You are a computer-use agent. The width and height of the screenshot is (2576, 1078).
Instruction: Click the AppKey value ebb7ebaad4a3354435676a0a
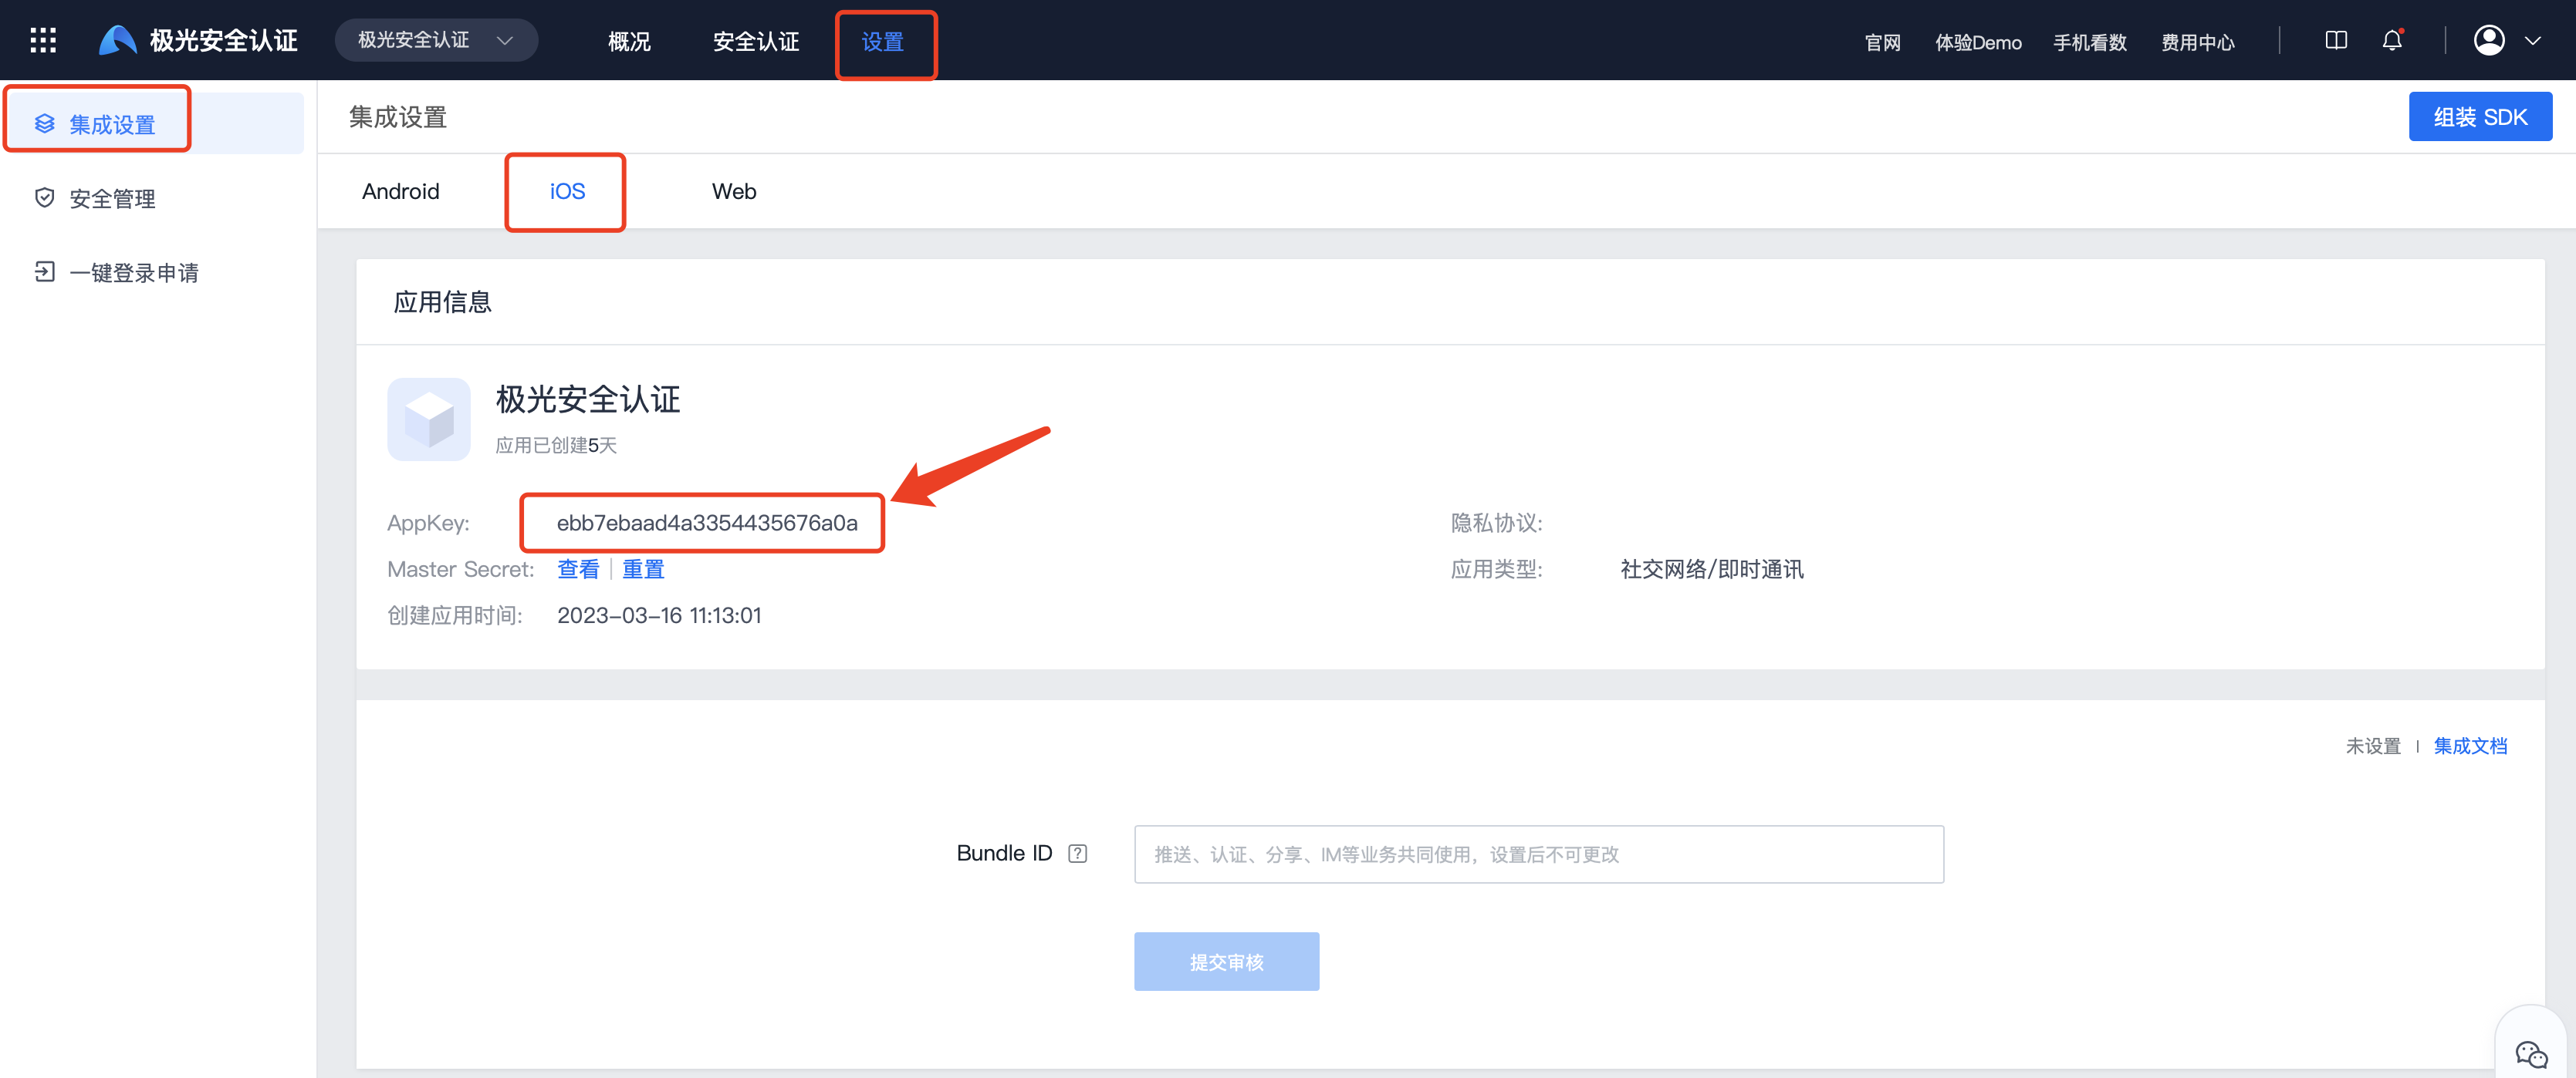pos(707,523)
